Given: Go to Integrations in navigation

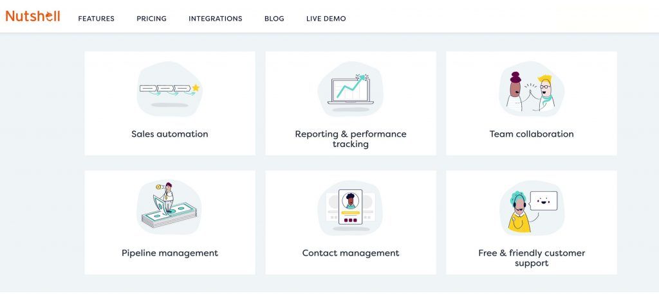Looking at the screenshot, I should pyautogui.click(x=215, y=19).
